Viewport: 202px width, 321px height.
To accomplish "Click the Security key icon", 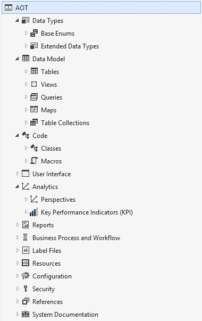I will point(26,289).
